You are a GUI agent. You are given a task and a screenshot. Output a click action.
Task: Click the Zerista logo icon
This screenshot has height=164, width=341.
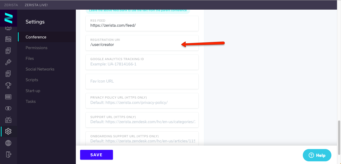coord(9,18)
